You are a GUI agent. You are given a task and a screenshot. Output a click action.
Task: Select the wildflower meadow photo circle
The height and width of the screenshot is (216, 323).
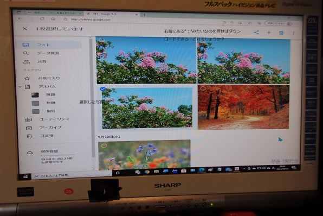(x=104, y=145)
